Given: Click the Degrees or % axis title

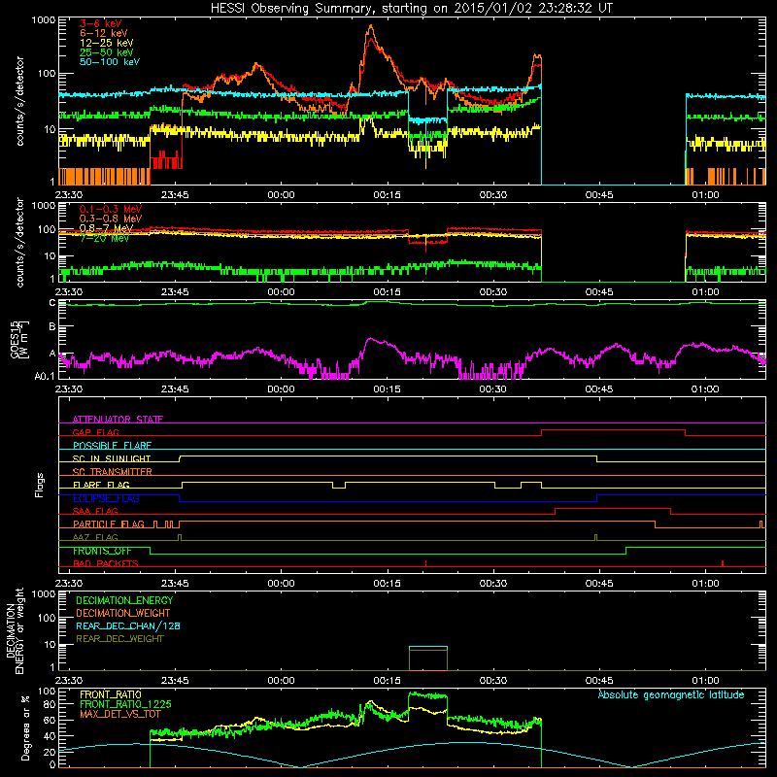Looking at the screenshot, I should (25, 727).
